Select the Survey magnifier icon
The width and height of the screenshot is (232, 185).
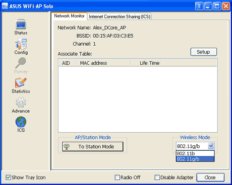coord(21,63)
